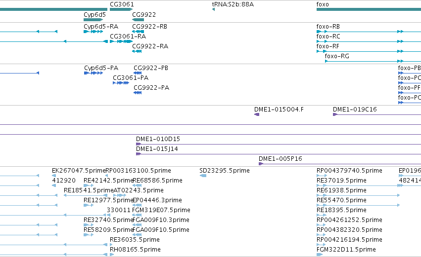Select EST AT02243.5prime
Viewport: 421px width, 257px height.
pyautogui.click(x=139, y=190)
